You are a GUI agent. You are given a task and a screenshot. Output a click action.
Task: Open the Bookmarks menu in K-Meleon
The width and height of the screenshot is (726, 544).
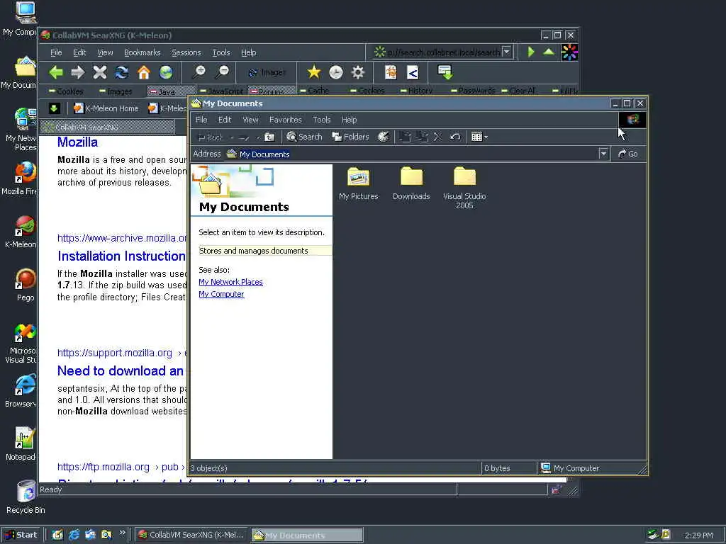pos(142,52)
